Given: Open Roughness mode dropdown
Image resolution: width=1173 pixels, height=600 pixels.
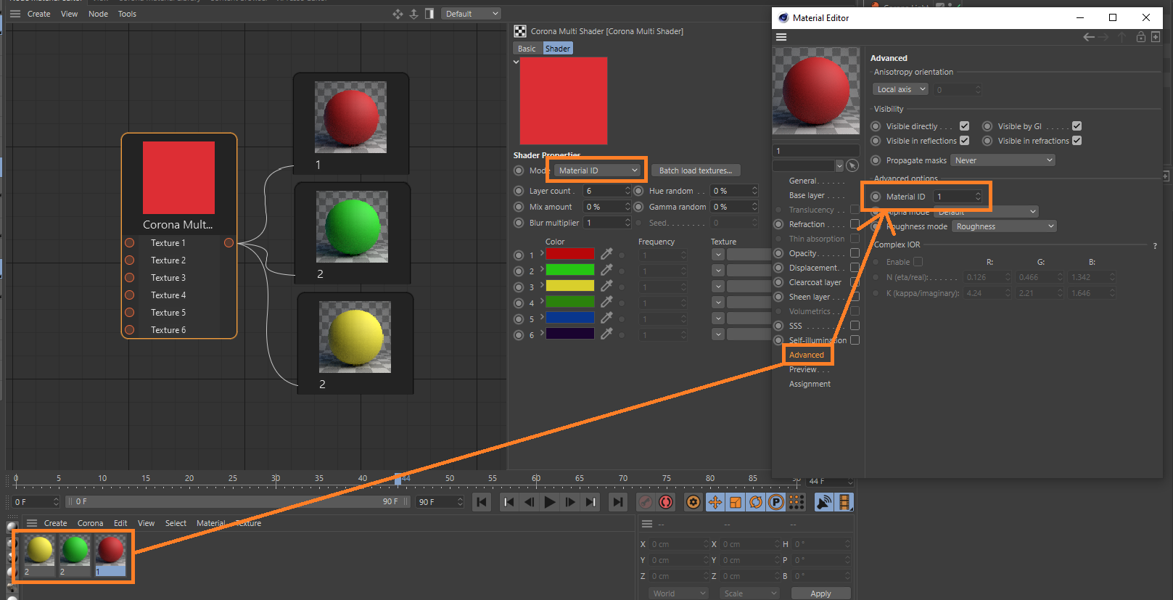Looking at the screenshot, I should tap(1004, 226).
